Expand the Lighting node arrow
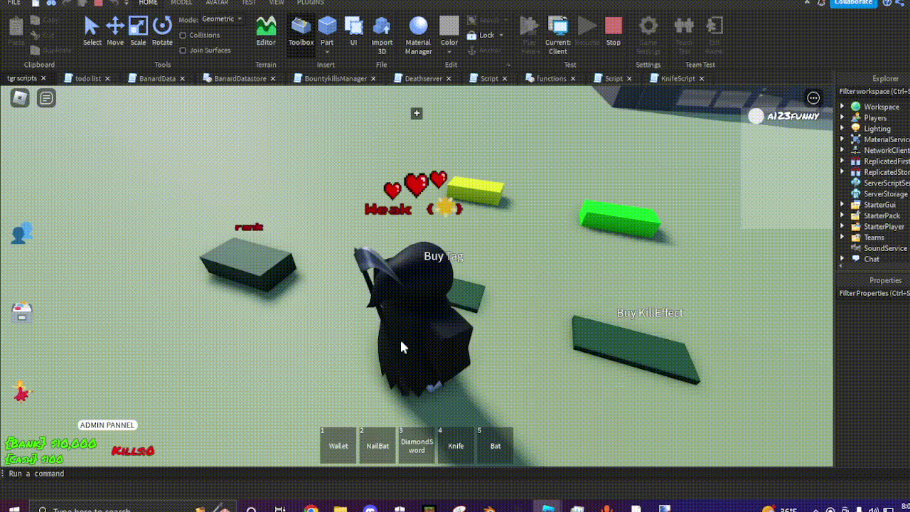910x512 pixels. (842, 129)
